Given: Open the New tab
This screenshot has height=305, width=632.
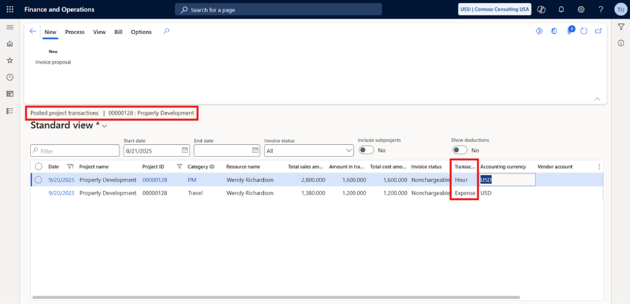Looking at the screenshot, I should (50, 32).
